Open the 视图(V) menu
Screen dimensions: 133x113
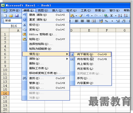click(43, 10)
